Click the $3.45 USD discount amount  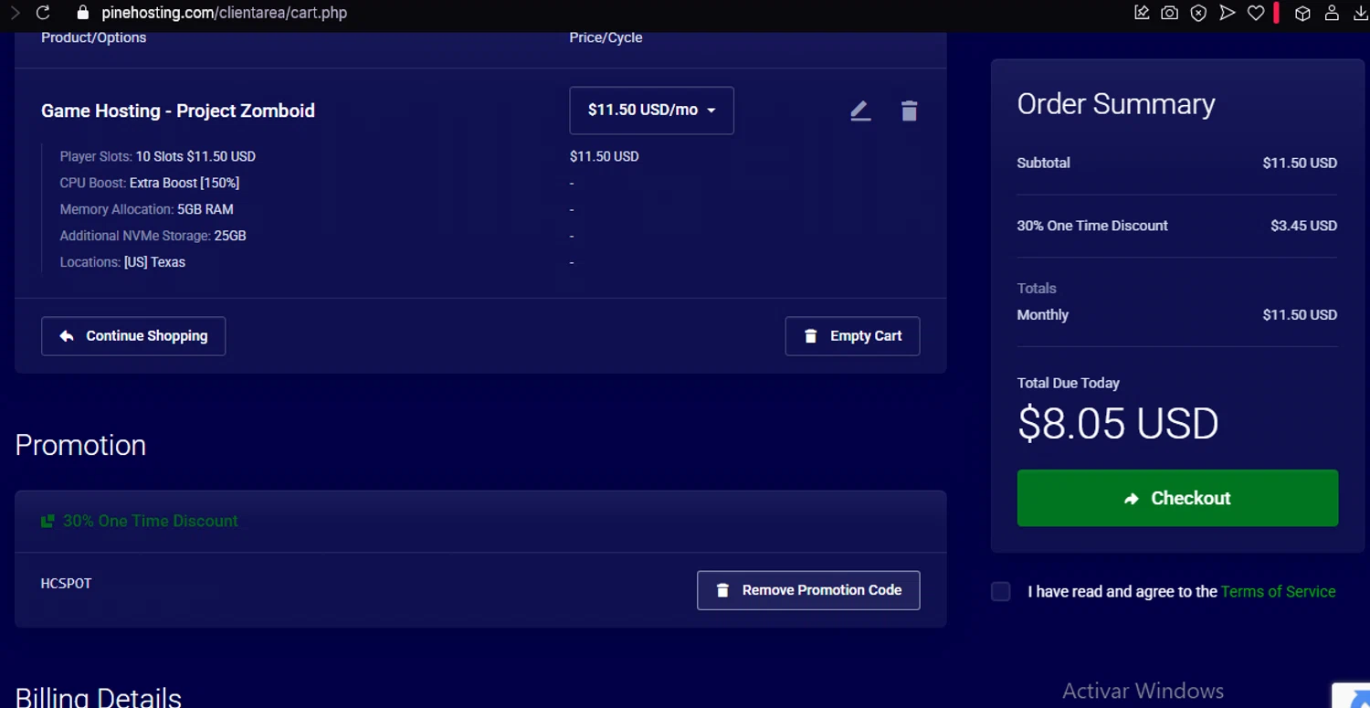1303,226
